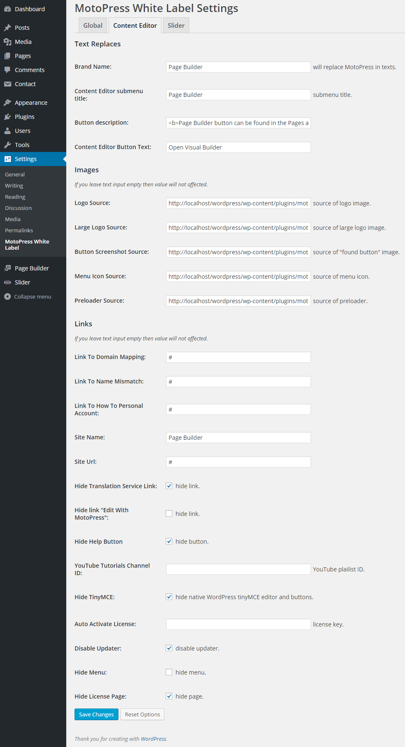Click the Page Builder menu icon

click(7, 268)
